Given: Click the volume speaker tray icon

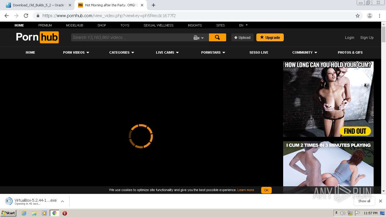Looking at the screenshot, I should [343, 213].
